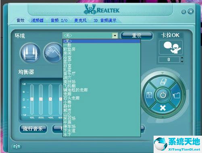Select 浴室 in the environment list

(x=102, y=57)
